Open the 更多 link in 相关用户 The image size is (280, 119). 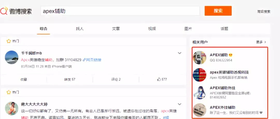(261, 42)
